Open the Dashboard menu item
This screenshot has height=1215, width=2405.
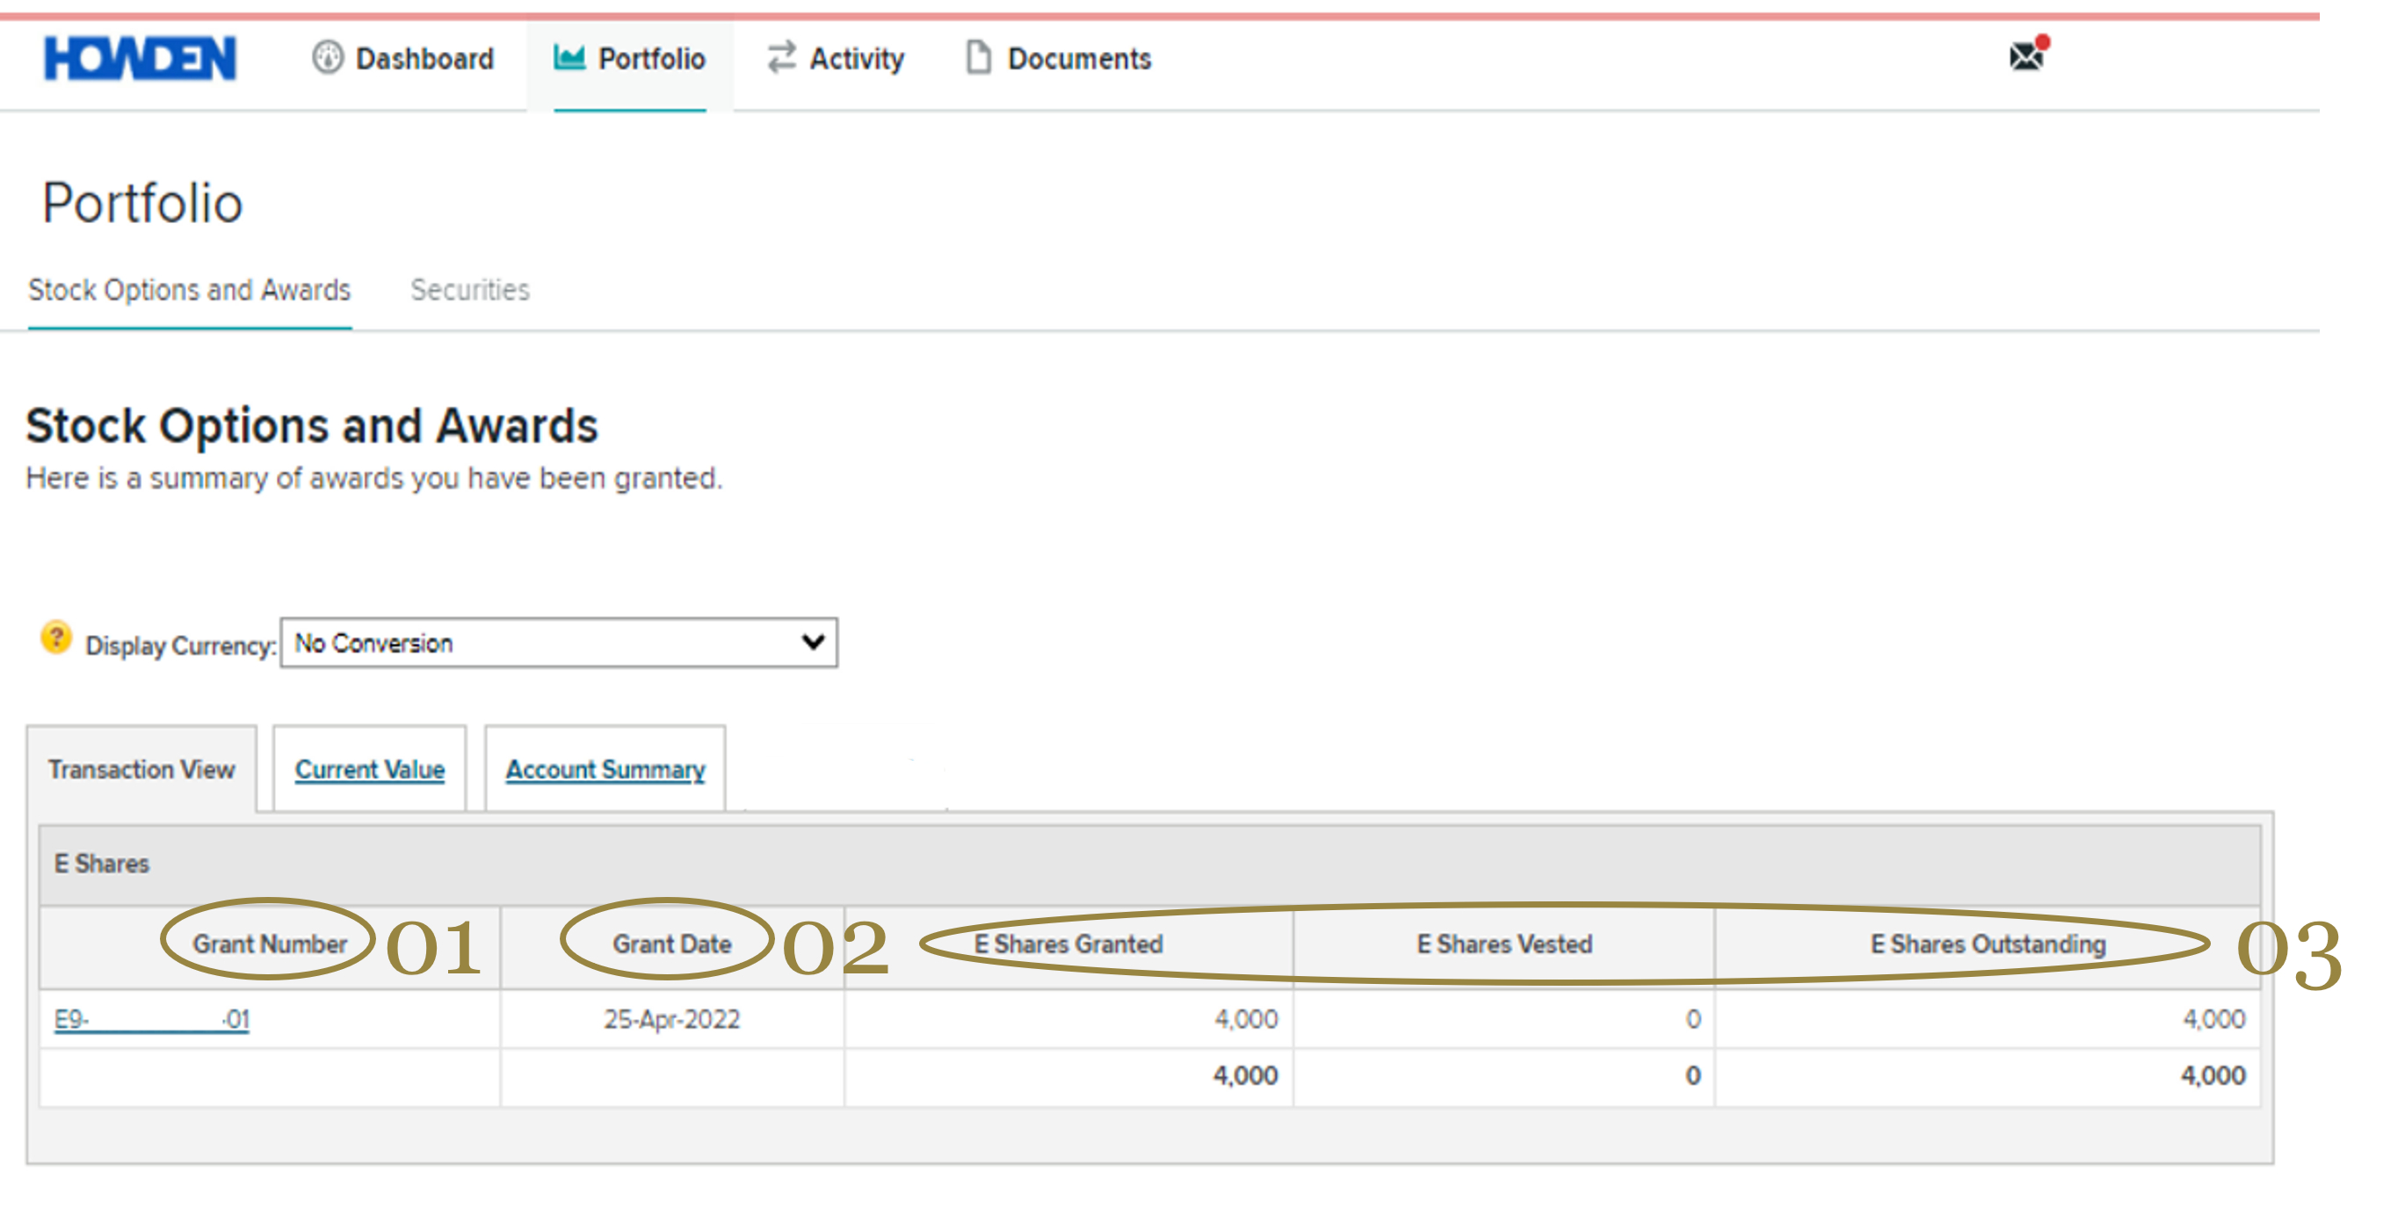(x=424, y=59)
